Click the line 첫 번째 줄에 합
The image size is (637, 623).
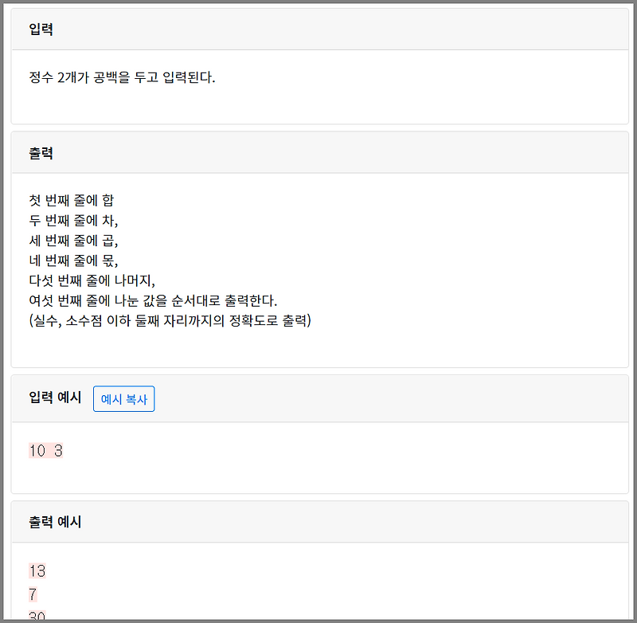[x=72, y=199]
